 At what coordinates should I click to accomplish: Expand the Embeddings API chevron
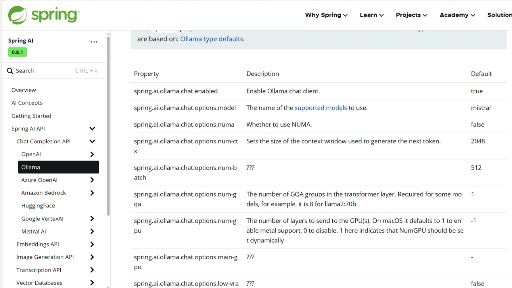[x=92, y=244]
